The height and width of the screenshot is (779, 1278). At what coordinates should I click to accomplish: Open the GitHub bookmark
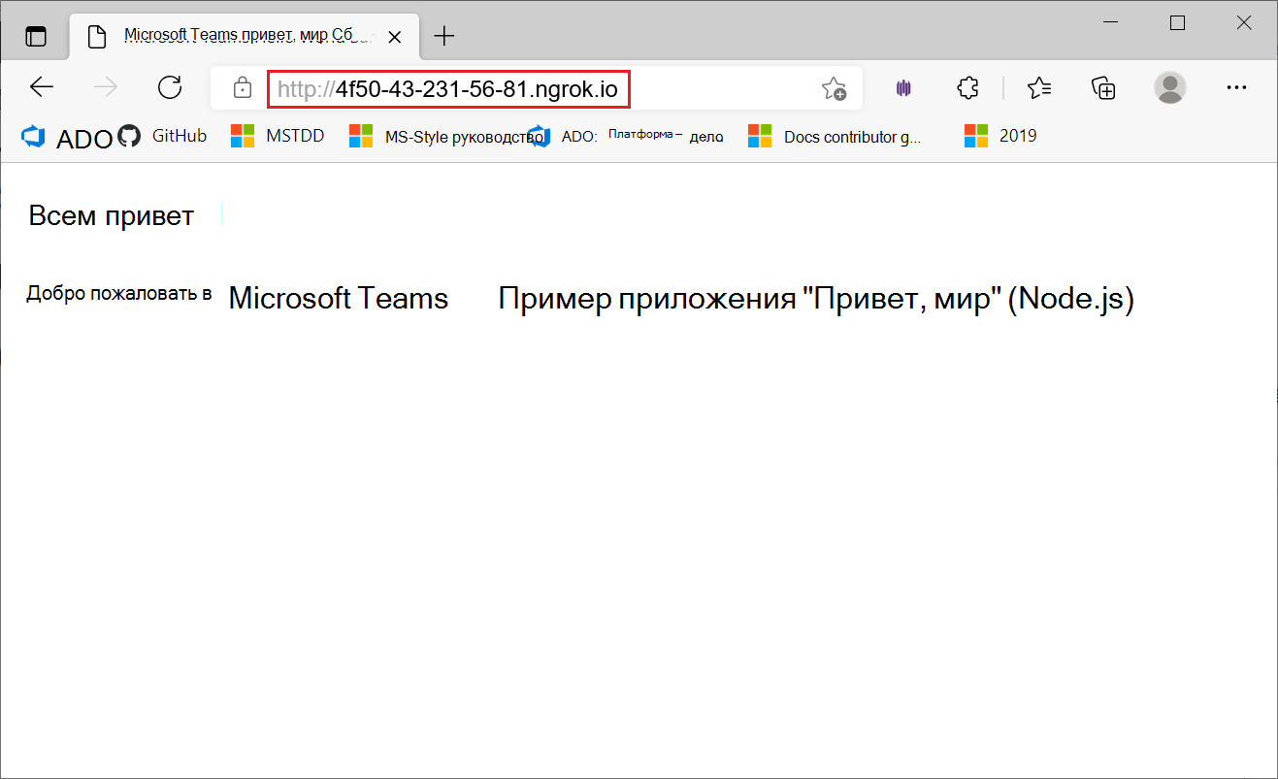click(163, 136)
